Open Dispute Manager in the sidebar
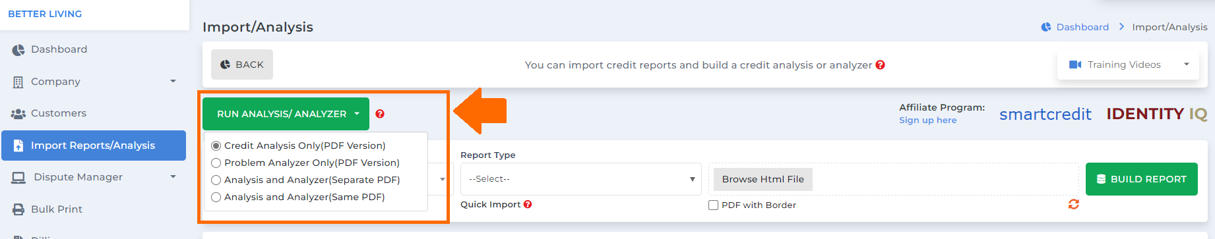 [x=94, y=177]
